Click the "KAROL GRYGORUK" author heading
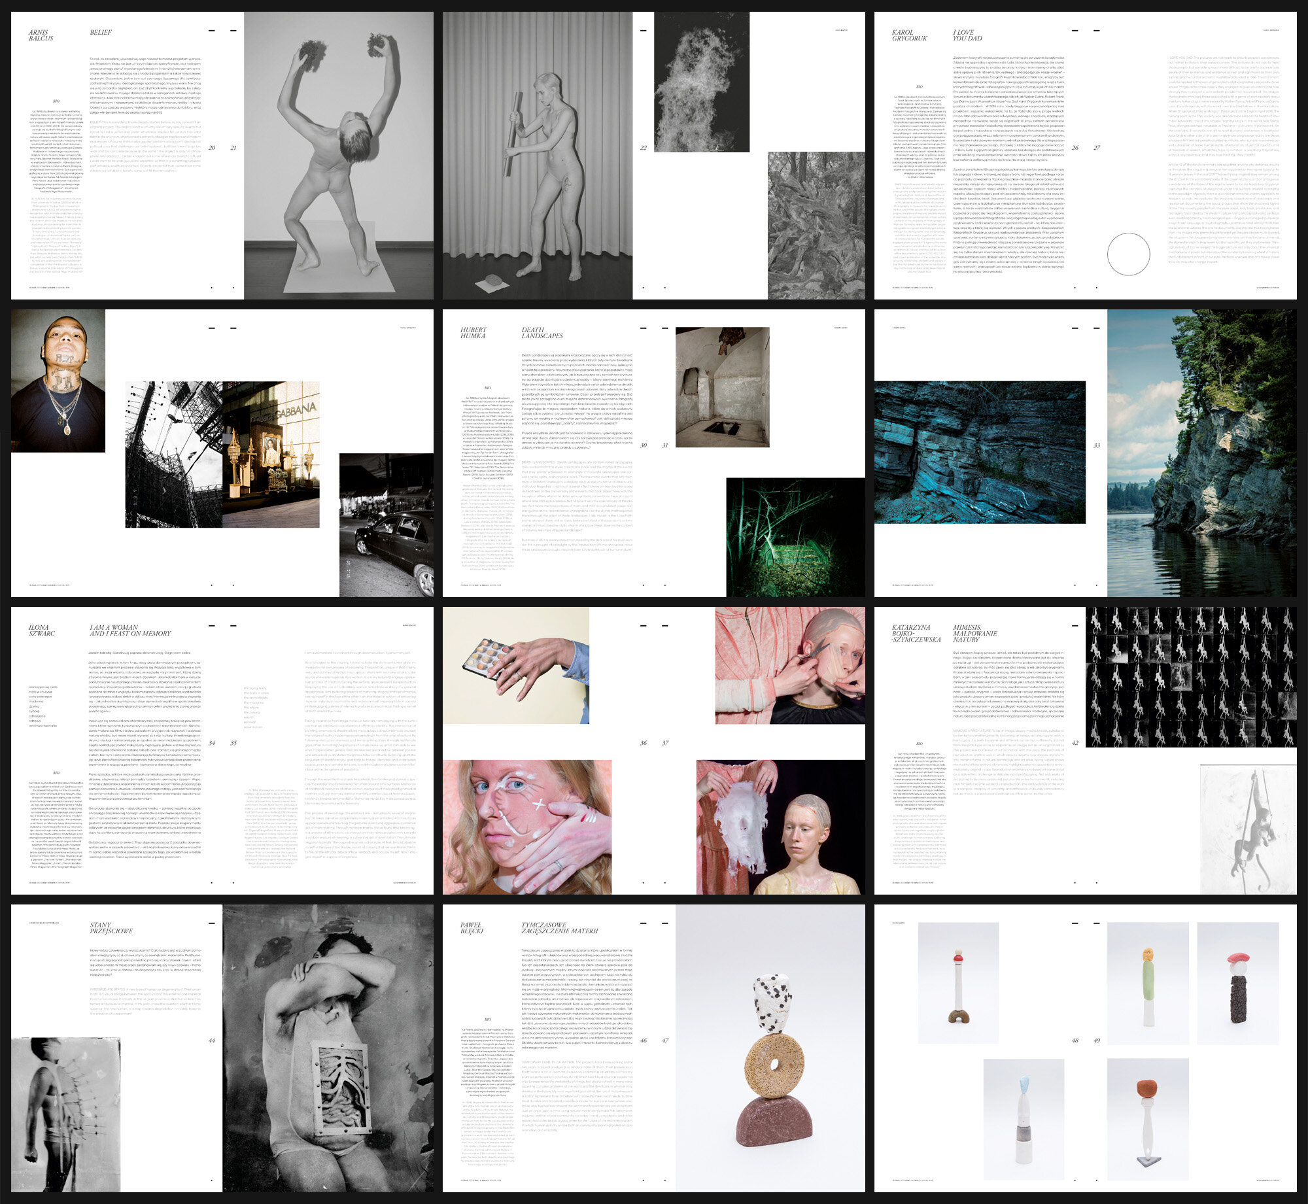Viewport: 1308px width, 1204px height. 910,35
